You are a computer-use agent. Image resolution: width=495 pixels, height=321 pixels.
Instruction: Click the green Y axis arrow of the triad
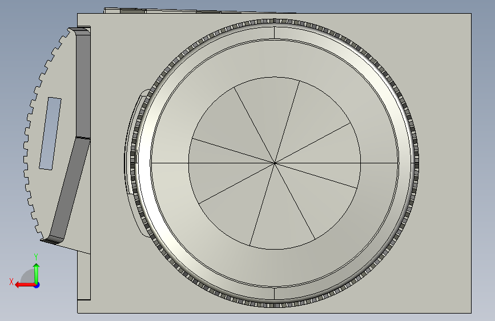37,273
